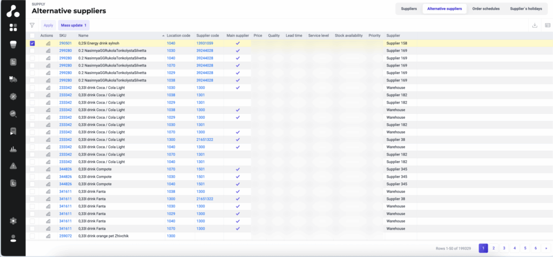Screen dimensions: 553x257
Task: Sort by the Name column header
Action: [x=83, y=35]
